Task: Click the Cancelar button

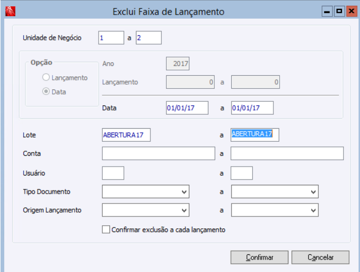Action: tap(320, 257)
